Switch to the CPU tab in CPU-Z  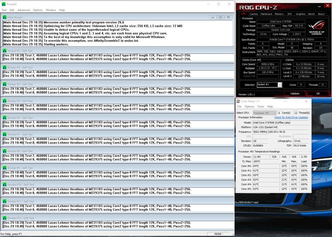click(244, 14)
